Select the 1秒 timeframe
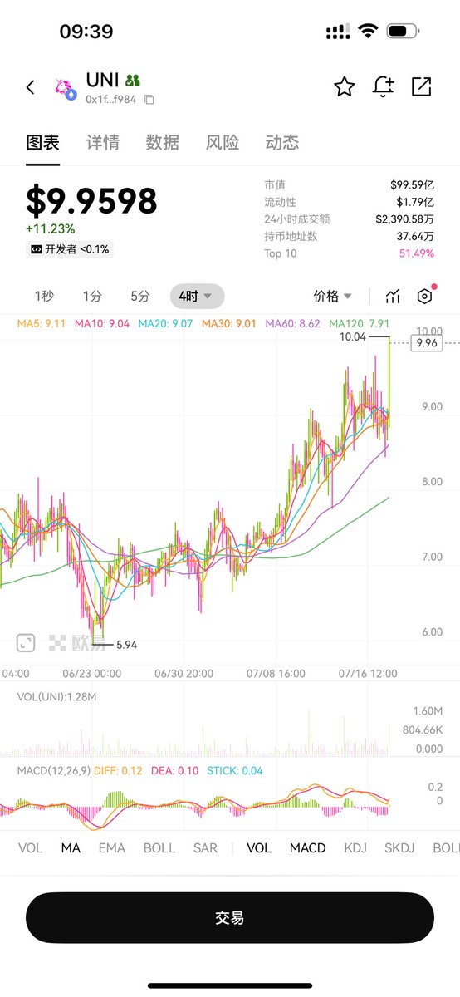This screenshot has width=460, height=997. (x=44, y=296)
